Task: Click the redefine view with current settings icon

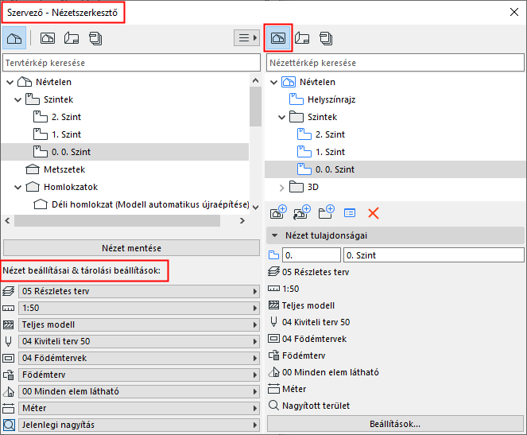Action: 302,212
